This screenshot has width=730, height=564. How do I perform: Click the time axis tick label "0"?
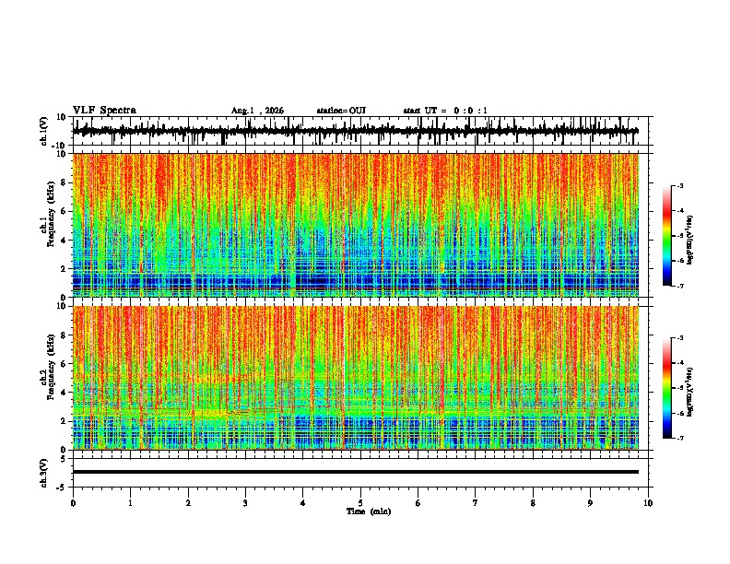[x=73, y=503]
